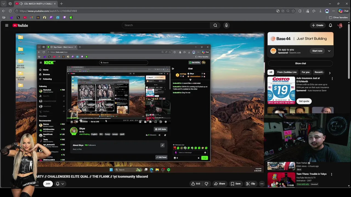Click Edit Panel in video's Kick window

pos(161,157)
